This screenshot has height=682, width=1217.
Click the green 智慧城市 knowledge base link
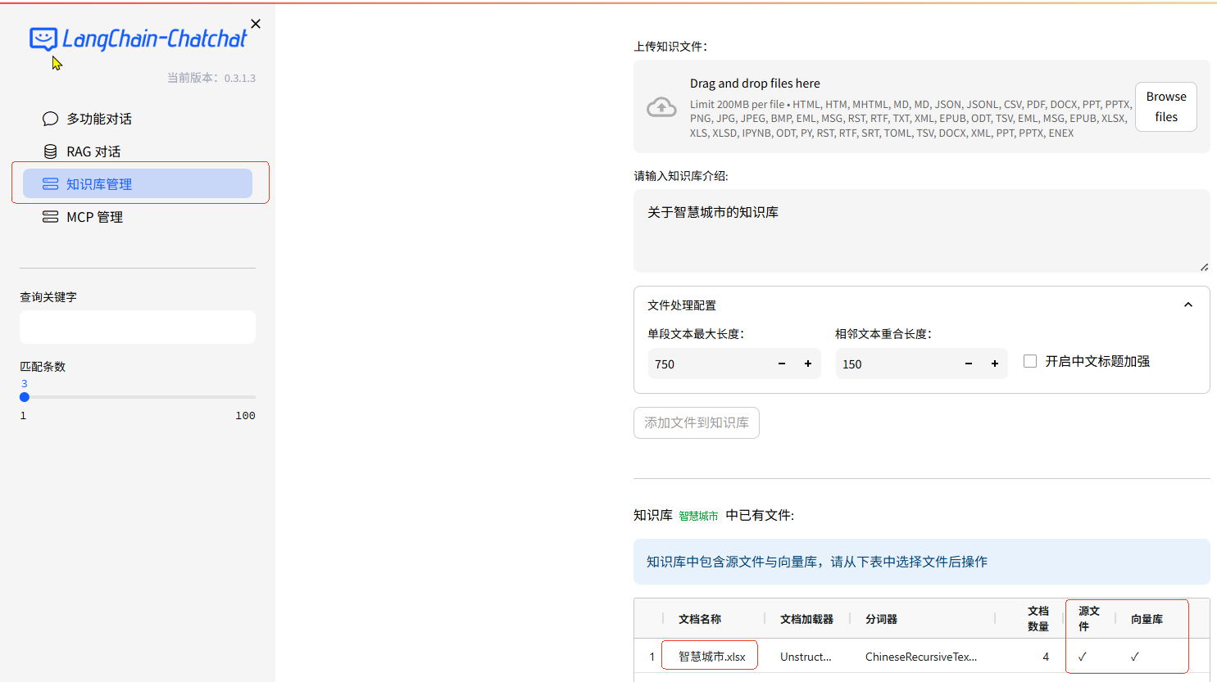698,515
